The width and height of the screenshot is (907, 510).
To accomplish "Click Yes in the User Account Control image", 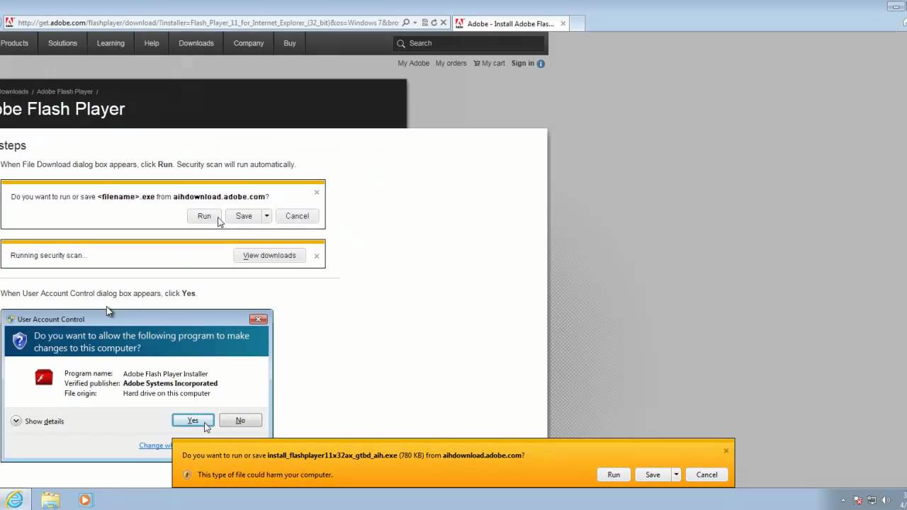I will pyautogui.click(x=193, y=421).
